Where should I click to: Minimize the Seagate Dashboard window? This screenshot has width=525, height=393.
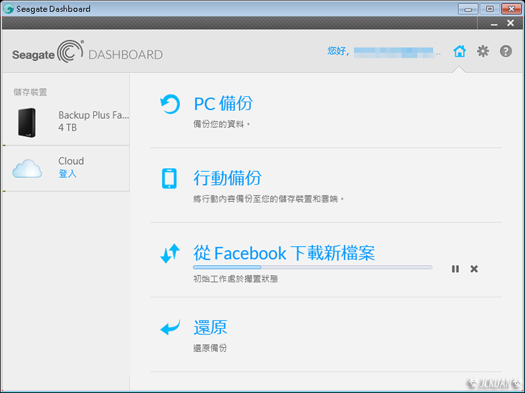point(468,9)
